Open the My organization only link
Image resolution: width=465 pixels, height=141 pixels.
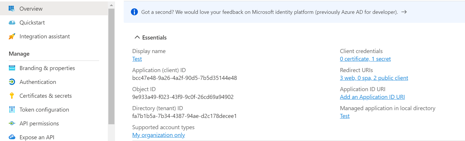coord(158,135)
